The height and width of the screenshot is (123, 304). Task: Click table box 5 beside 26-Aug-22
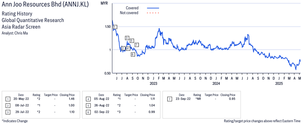(88, 105)
